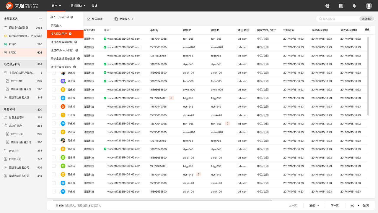This screenshot has height=213, width=378.
Task: Collapse the 客户 dropdown in top navigation
Action: (x=56, y=6)
